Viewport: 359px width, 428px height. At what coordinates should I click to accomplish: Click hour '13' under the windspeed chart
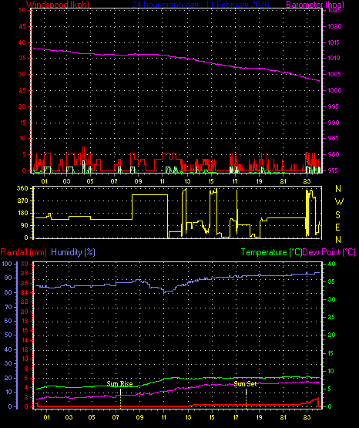(187, 181)
